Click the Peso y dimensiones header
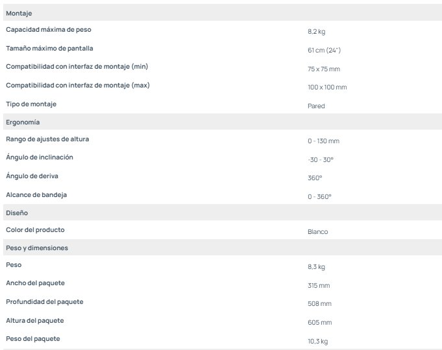The height and width of the screenshot is (350, 442). (x=37, y=248)
